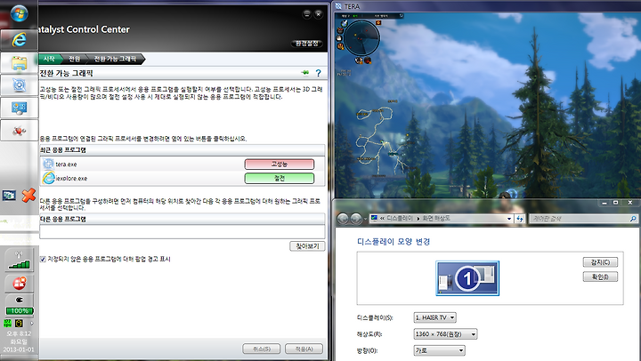This screenshot has height=361, width=641.
Task: Click the green pin icon in Catalyst
Action: coord(305,73)
